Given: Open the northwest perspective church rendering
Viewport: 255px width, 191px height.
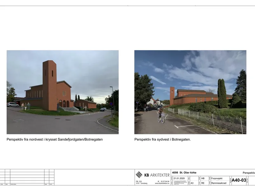Looking at the screenshot, I should [x=62, y=92].
